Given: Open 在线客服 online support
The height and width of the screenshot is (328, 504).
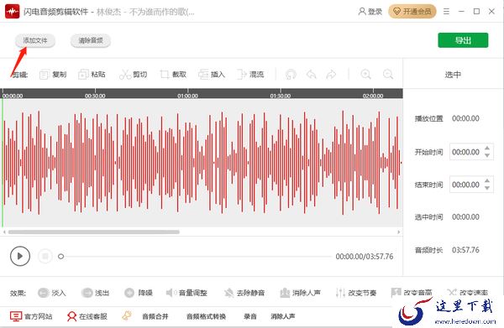Looking at the screenshot, I should click(87, 316).
